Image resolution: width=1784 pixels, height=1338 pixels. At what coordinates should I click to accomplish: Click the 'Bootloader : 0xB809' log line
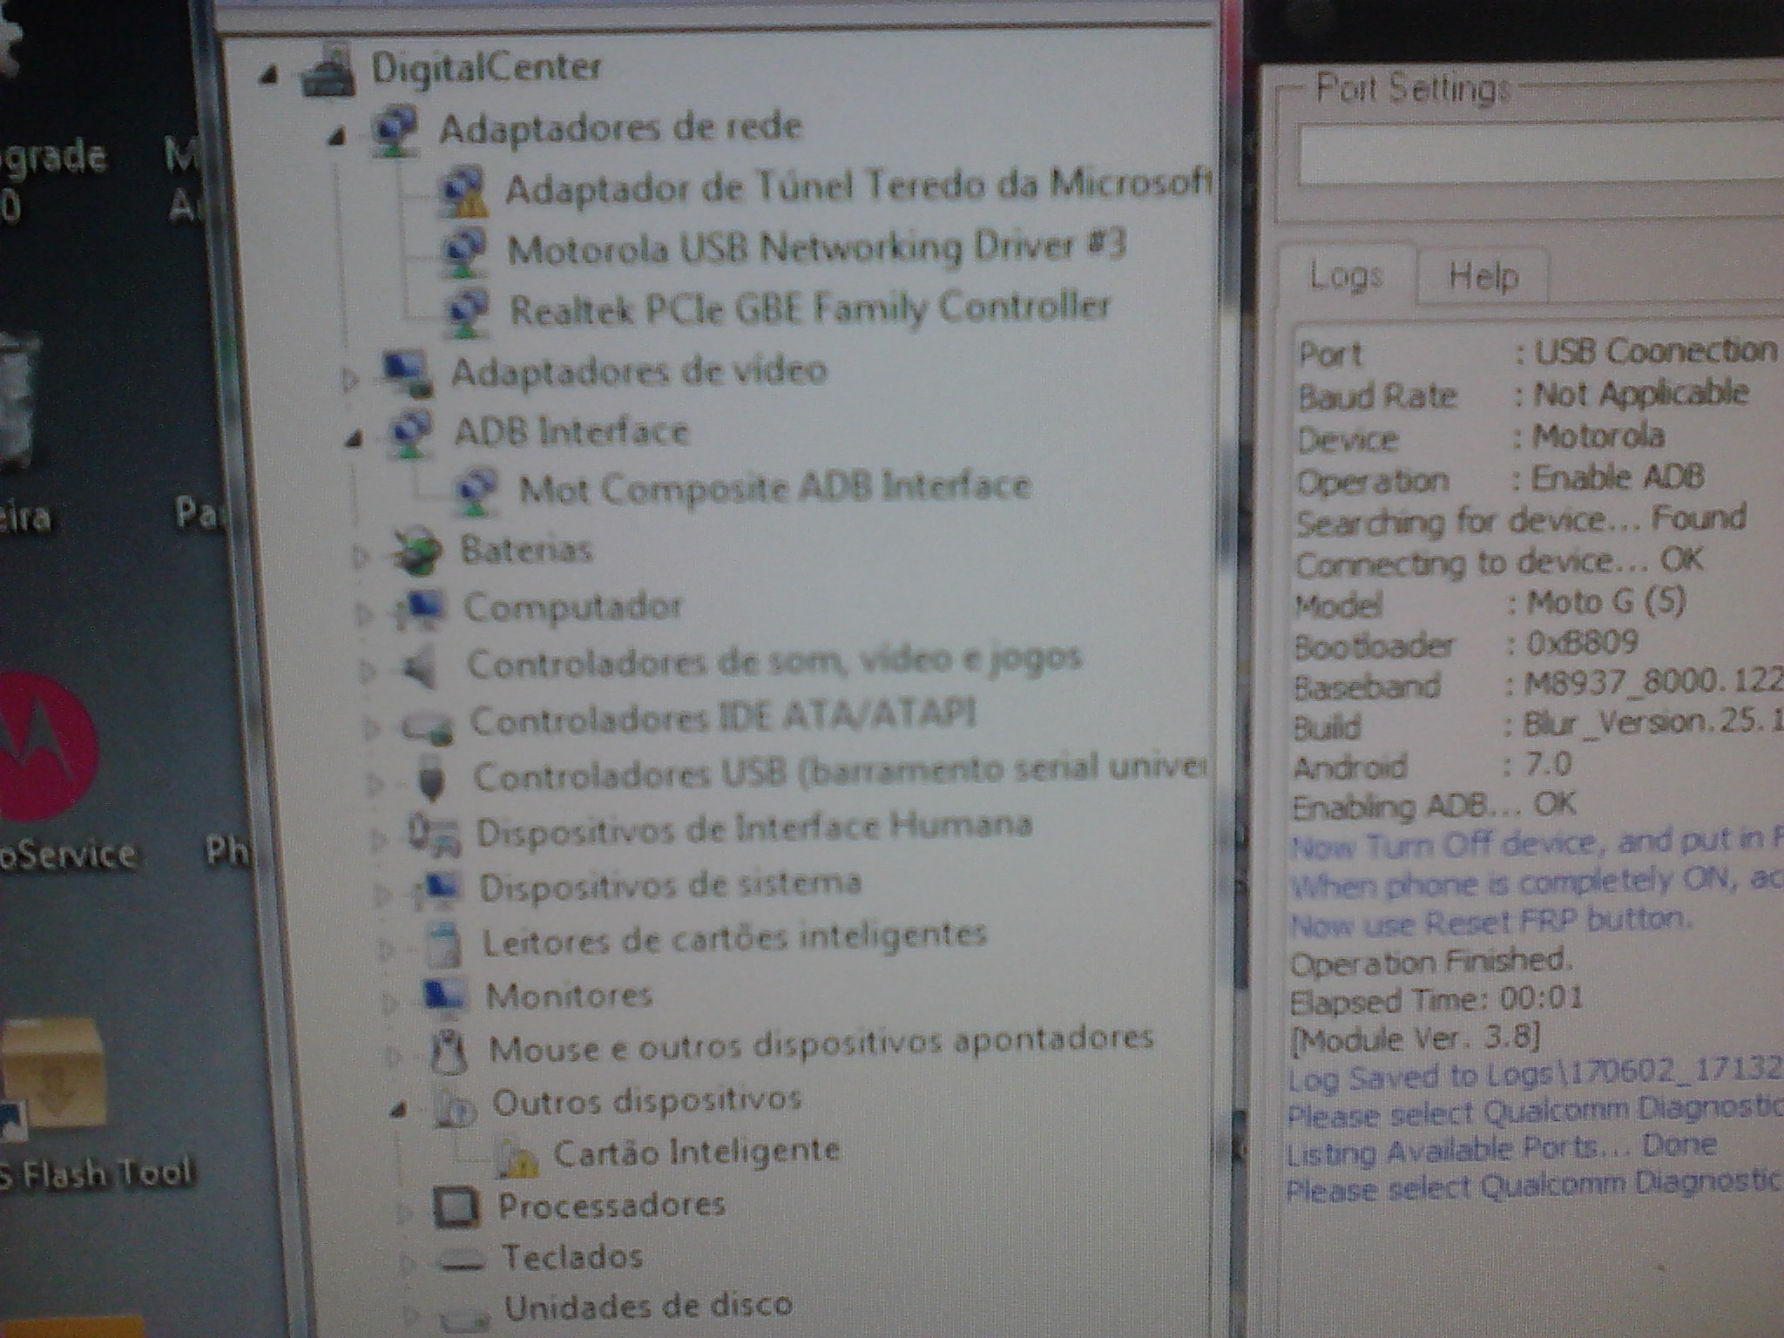(1466, 645)
